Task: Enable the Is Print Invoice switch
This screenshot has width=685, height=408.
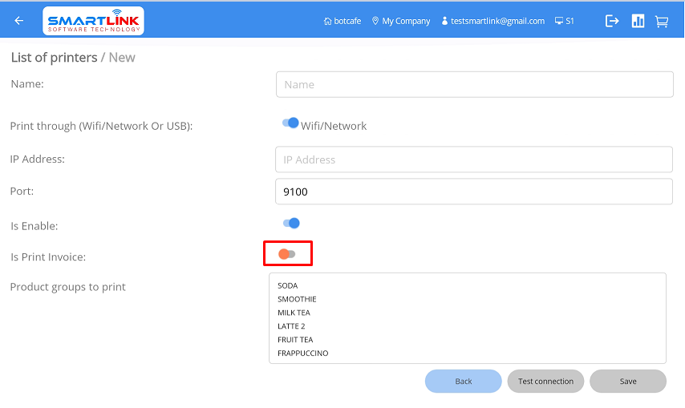Action: coord(287,254)
